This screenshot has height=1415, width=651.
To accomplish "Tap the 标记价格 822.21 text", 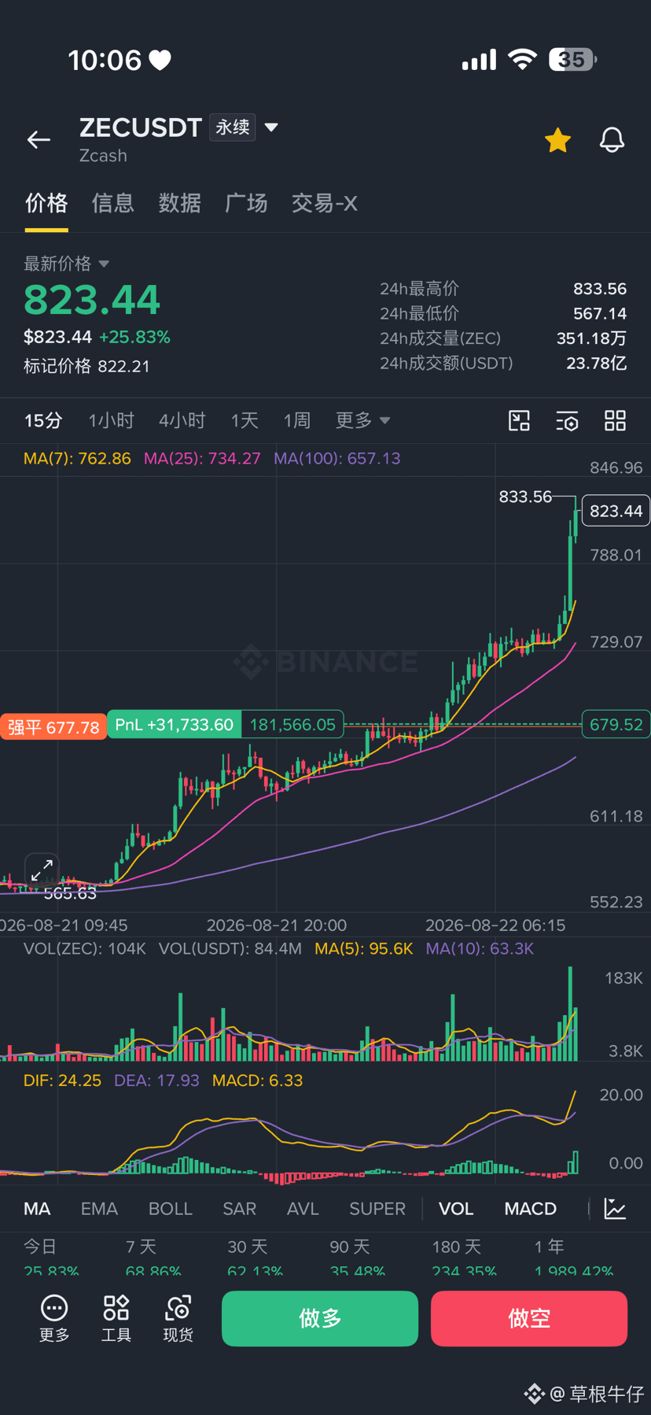I will (86, 366).
